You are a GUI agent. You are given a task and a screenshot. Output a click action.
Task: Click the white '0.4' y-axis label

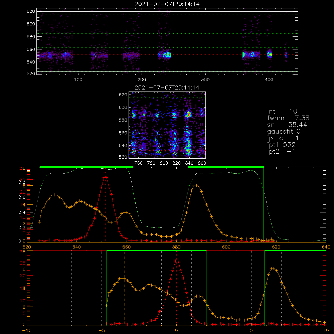click(x=22, y=212)
